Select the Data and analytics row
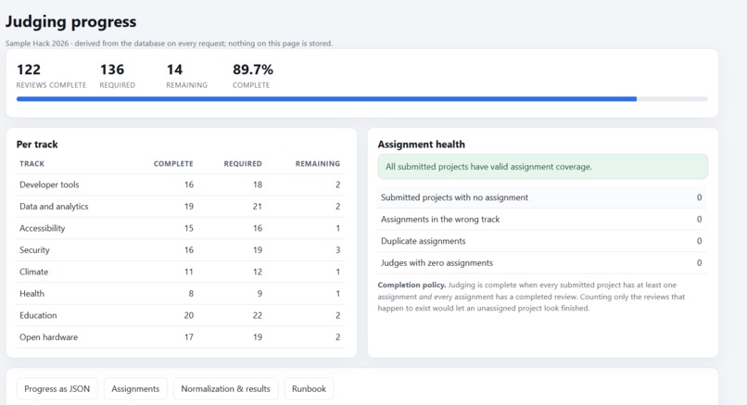Screen dimensions: 747x405 [180, 207]
